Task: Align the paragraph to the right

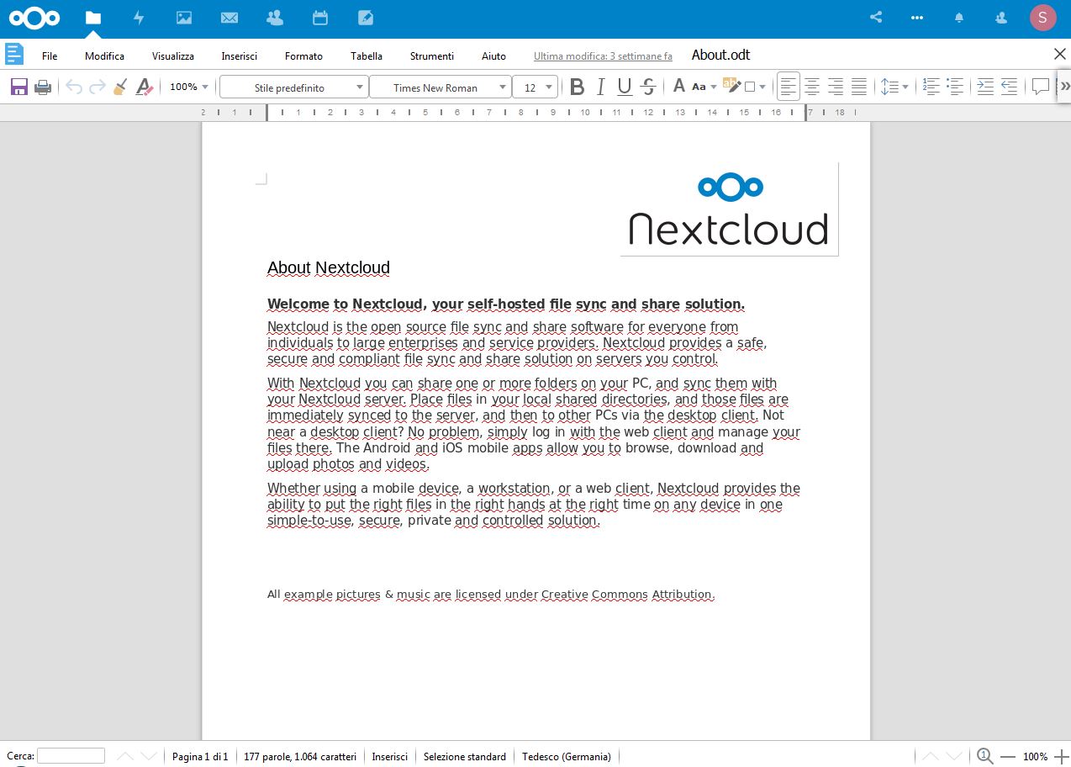Action: click(836, 87)
